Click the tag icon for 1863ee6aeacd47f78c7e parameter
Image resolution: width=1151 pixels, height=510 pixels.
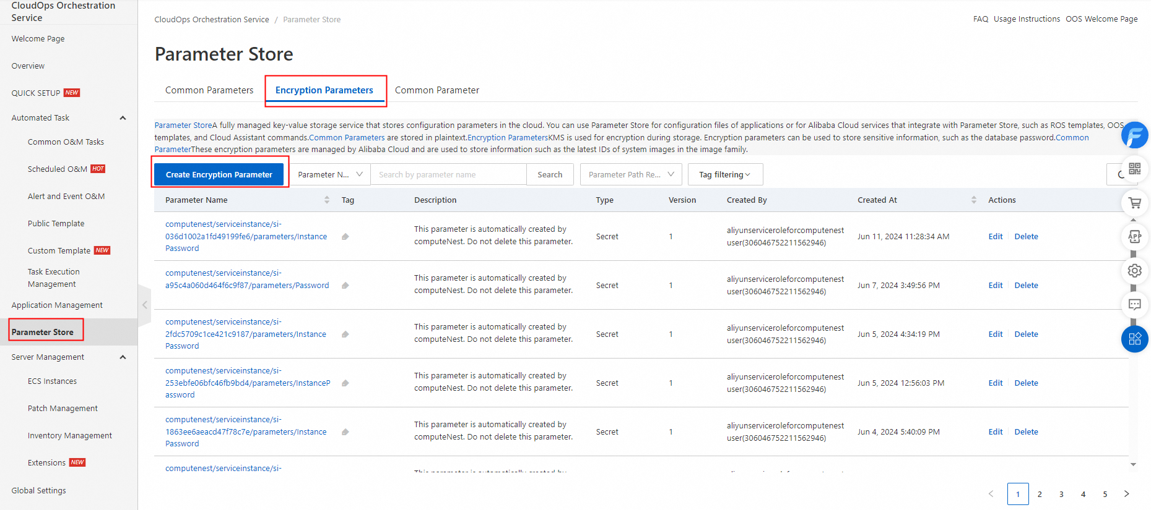click(345, 432)
